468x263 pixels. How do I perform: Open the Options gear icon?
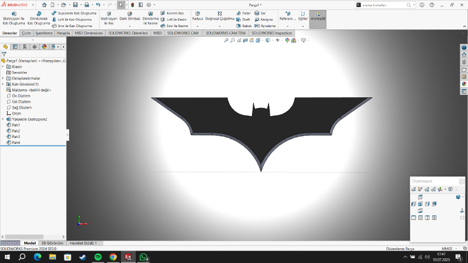(149, 5)
